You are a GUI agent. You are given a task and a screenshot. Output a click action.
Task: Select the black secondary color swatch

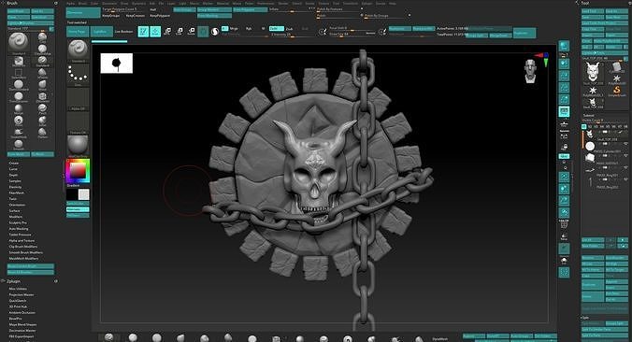click(x=72, y=194)
